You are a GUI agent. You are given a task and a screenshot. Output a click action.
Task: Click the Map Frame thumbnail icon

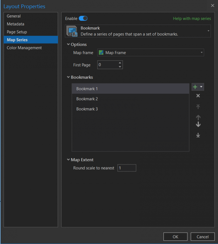[x=101, y=52]
